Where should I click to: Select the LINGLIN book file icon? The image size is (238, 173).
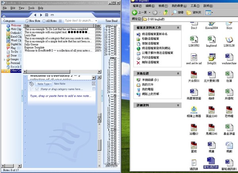point(229,40)
